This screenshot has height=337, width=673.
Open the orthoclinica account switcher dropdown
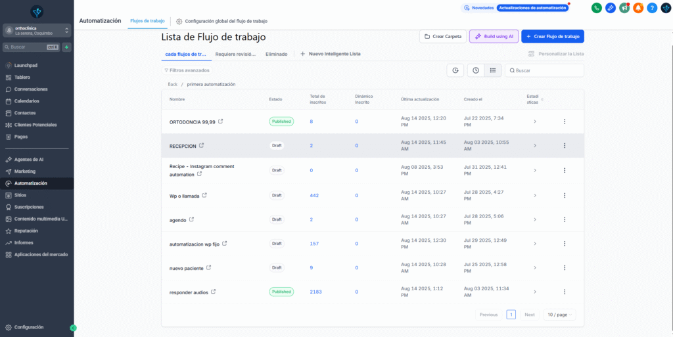click(36, 30)
